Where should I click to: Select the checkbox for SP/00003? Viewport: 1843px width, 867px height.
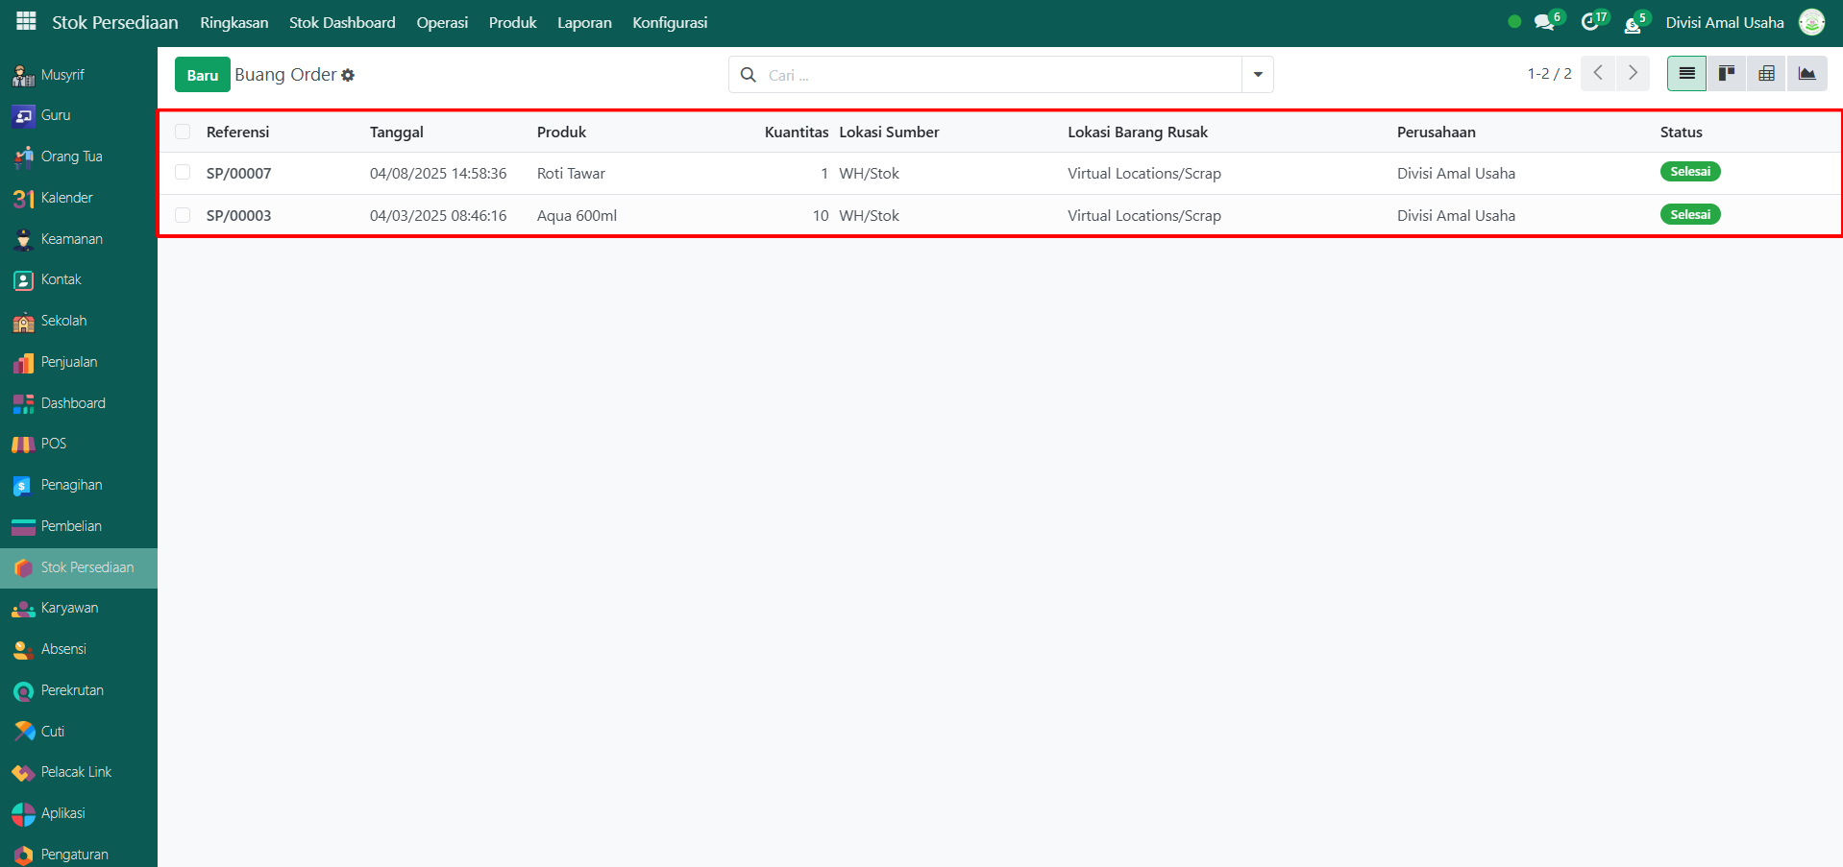183,215
